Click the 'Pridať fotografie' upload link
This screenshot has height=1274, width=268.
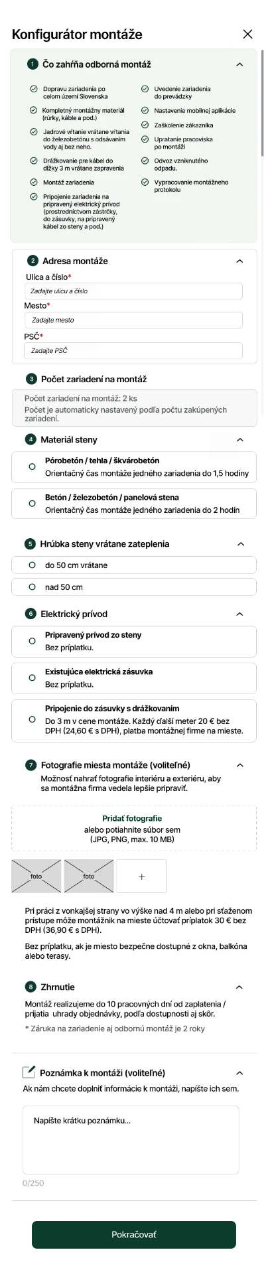132,819
